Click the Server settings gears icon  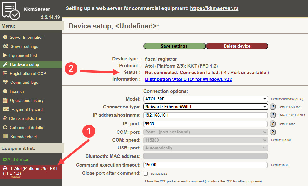pyautogui.click(x=6, y=46)
